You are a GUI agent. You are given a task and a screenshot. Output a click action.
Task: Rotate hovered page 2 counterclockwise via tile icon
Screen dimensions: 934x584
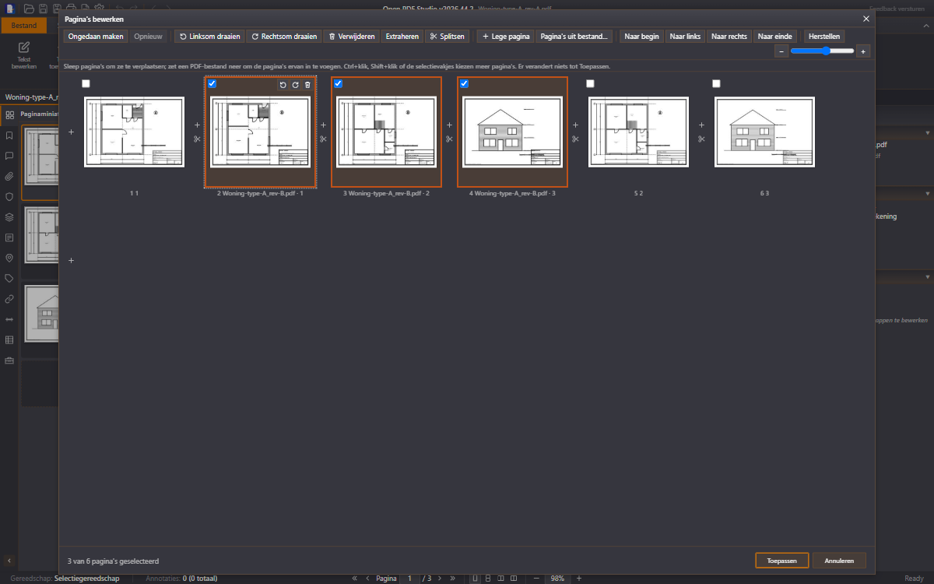click(x=283, y=85)
